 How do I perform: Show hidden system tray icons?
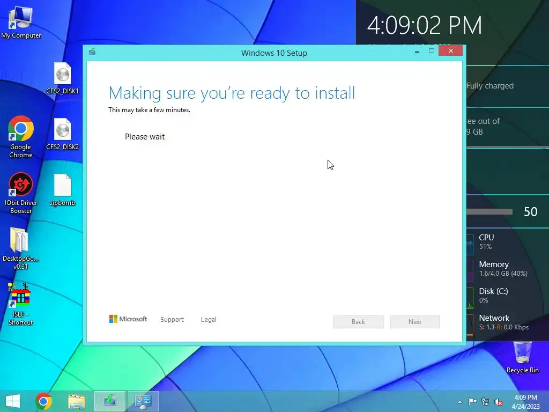tap(459, 402)
